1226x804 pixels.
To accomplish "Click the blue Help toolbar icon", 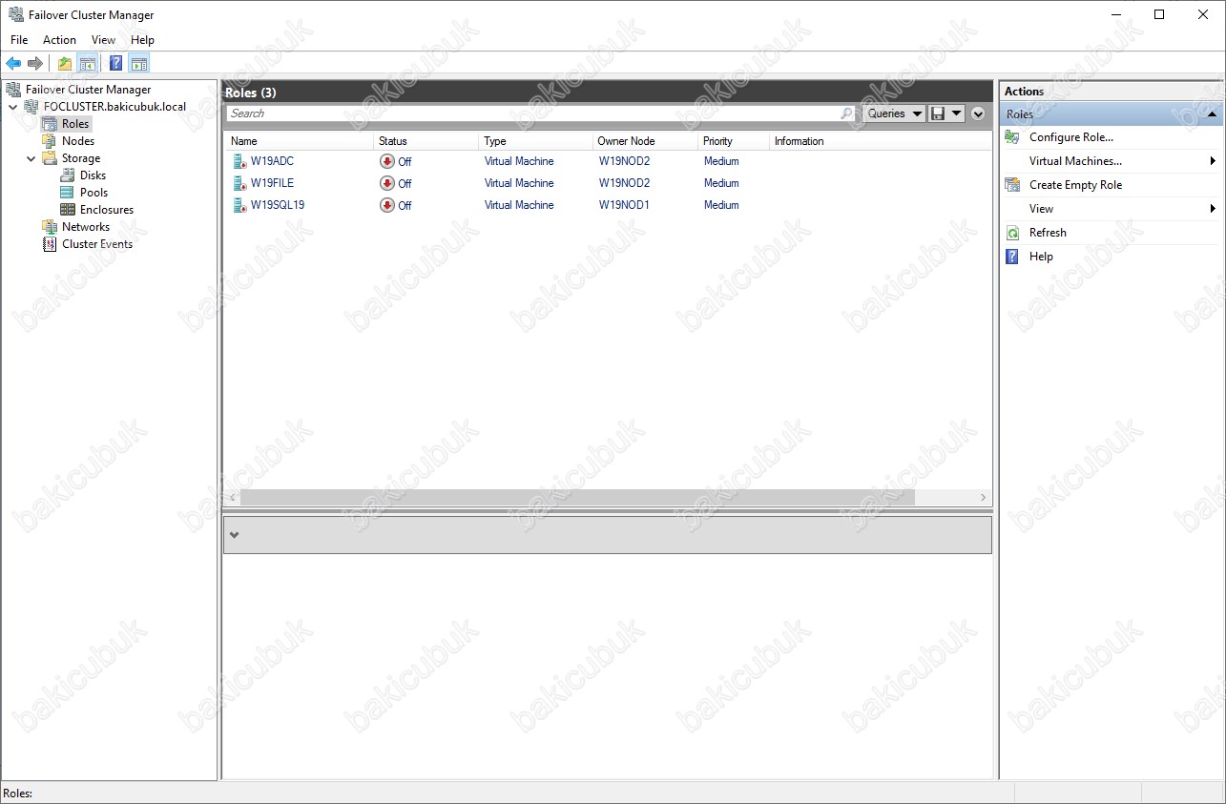I will coord(116,64).
